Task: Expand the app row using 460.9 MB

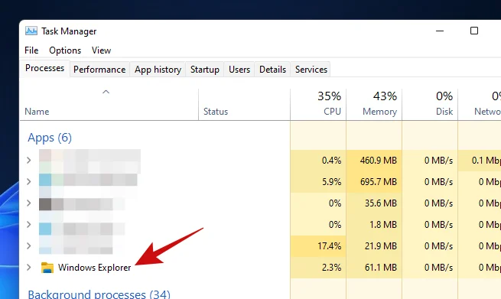Action: tap(29, 160)
